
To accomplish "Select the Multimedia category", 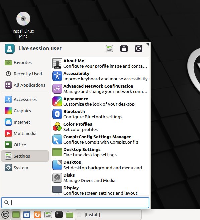I will pos(25,133).
